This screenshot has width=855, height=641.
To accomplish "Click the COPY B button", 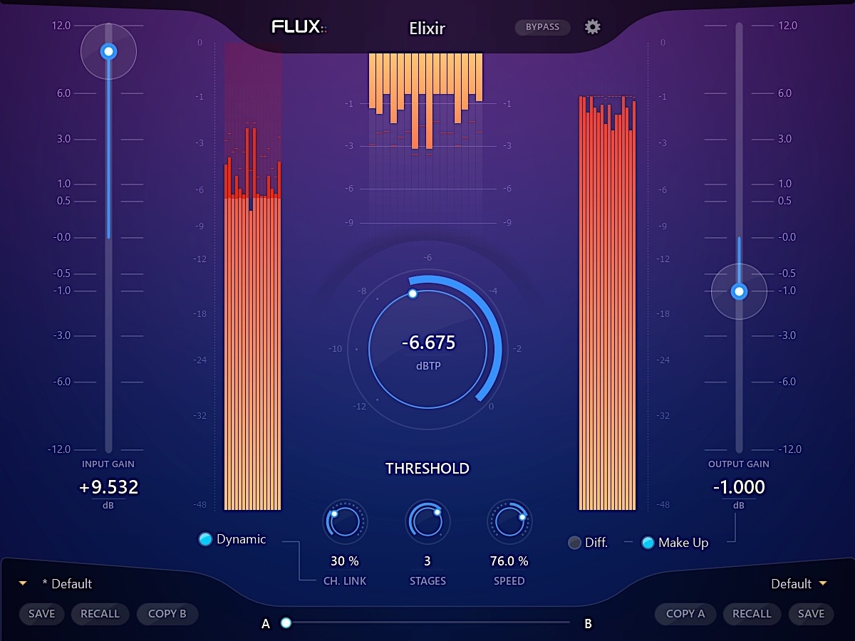I will click(x=167, y=614).
